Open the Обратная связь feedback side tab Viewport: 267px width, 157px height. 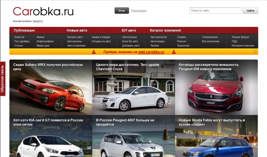pos(2,79)
